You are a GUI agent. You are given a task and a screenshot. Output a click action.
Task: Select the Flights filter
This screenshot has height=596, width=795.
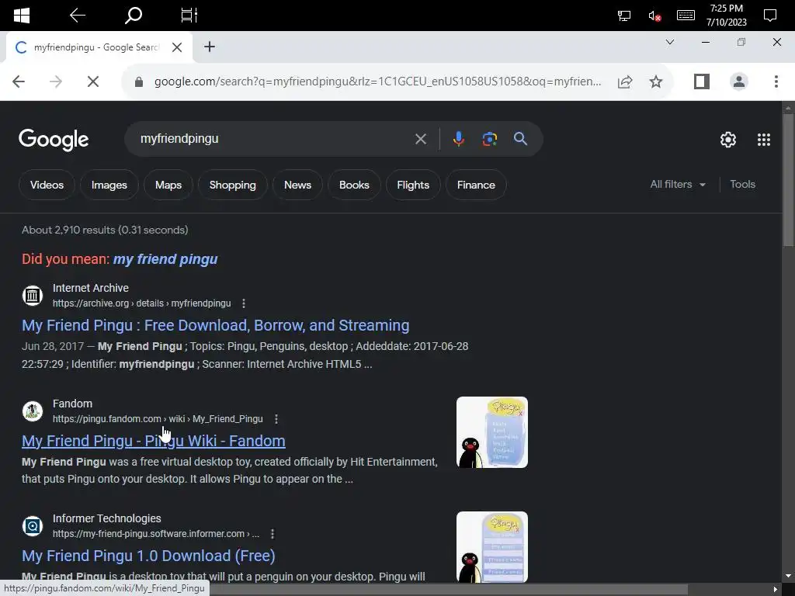413,185
